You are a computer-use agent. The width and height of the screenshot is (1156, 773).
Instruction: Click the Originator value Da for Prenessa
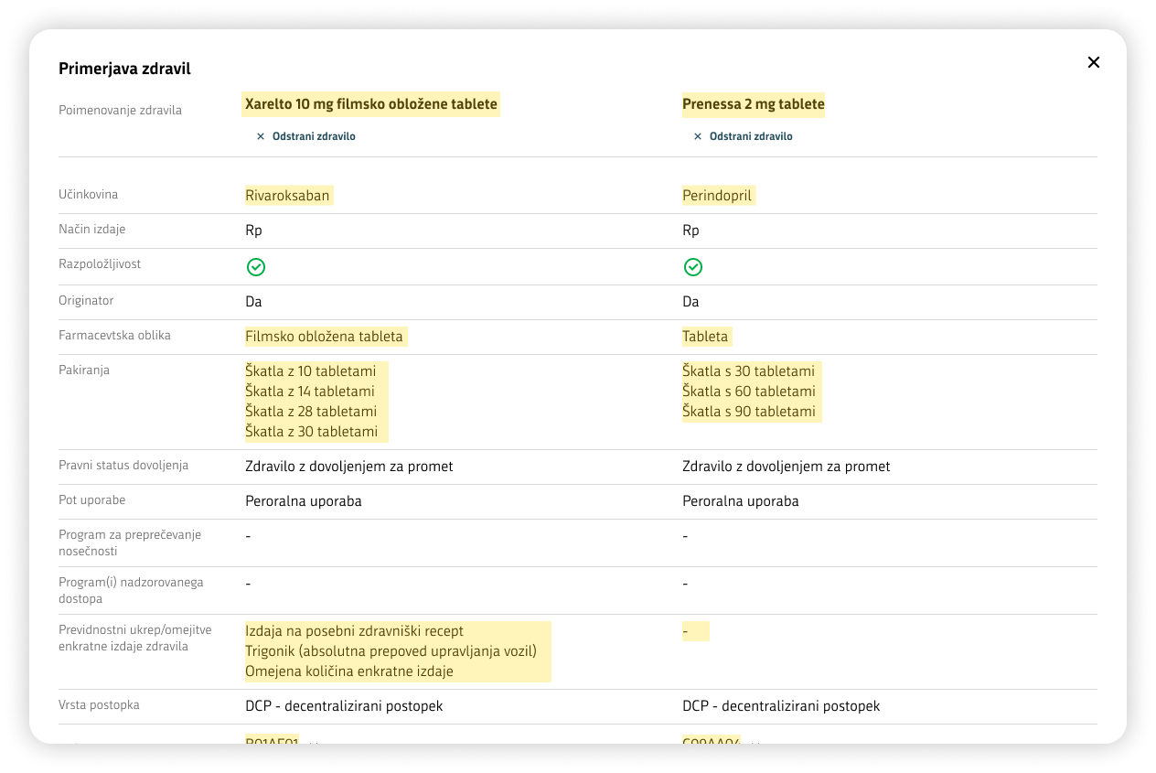tap(690, 302)
